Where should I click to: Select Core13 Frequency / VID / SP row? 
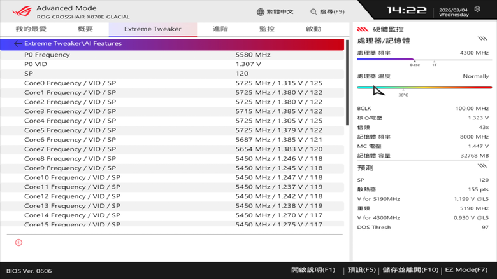(172, 206)
